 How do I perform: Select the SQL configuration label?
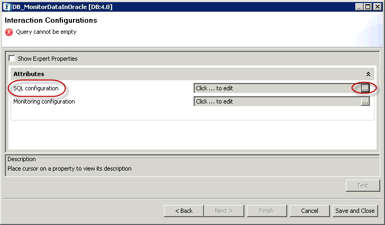36,88
